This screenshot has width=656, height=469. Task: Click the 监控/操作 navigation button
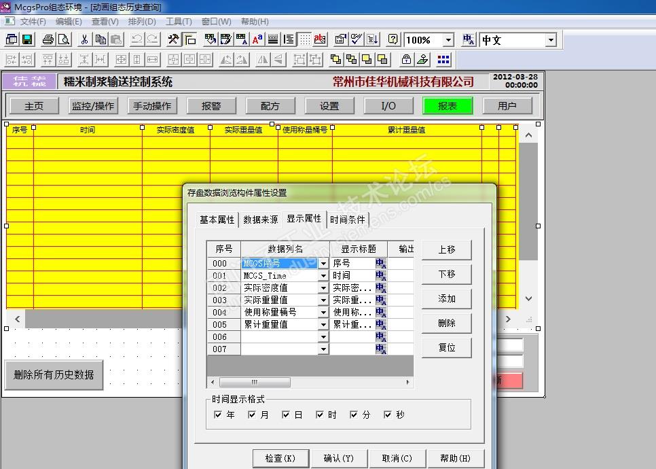coord(93,106)
